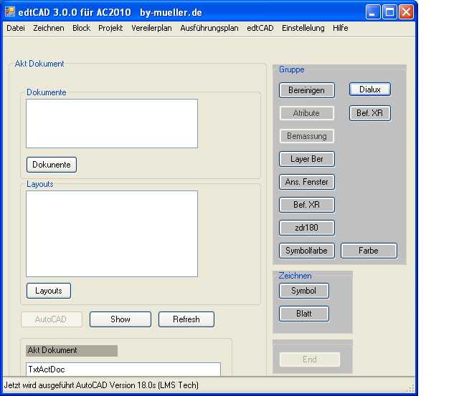The image size is (459, 396).
Task: Click the Refresh button
Action: [x=186, y=319]
